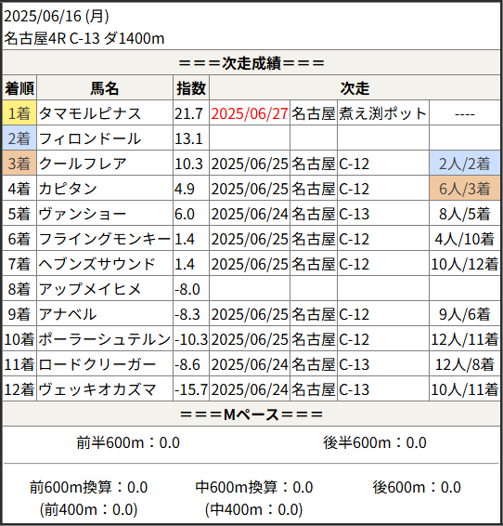Click the 3着 orange rank cell
Viewport: 503px width, 526px height.
[x=19, y=164]
